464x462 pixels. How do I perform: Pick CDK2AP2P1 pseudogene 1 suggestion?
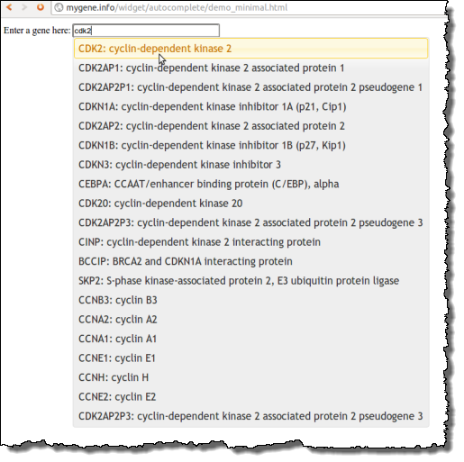click(251, 87)
